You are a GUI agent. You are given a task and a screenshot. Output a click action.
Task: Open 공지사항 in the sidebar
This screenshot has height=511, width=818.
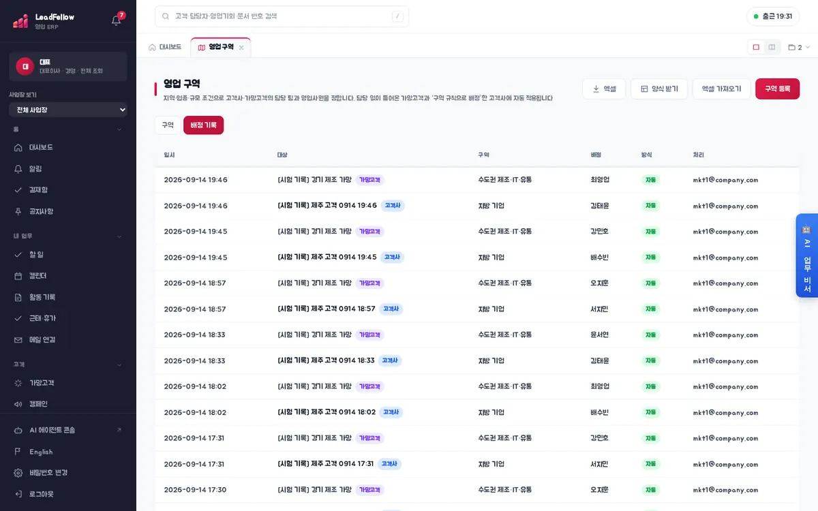[68, 211]
